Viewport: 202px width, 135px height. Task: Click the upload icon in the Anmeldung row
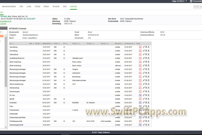coord(148,51)
